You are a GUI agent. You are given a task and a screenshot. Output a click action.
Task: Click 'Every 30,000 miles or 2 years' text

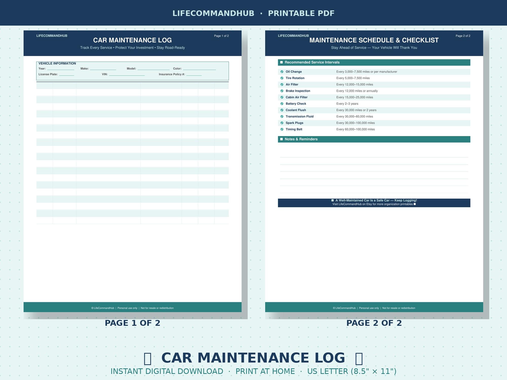click(x=356, y=110)
